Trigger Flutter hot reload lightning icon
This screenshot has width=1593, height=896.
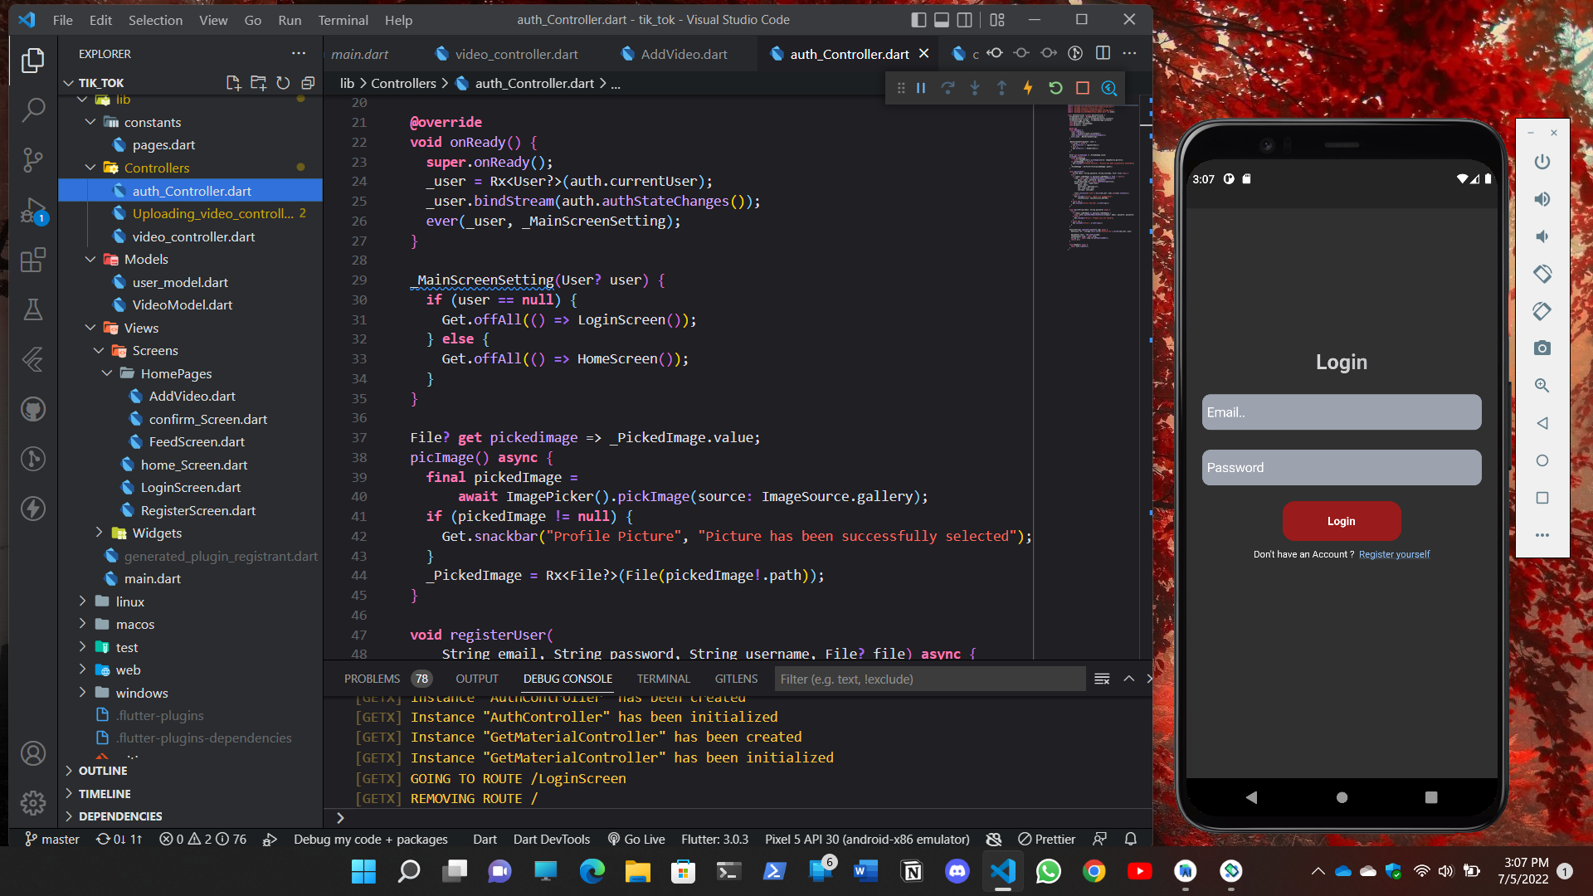(x=1028, y=88)
